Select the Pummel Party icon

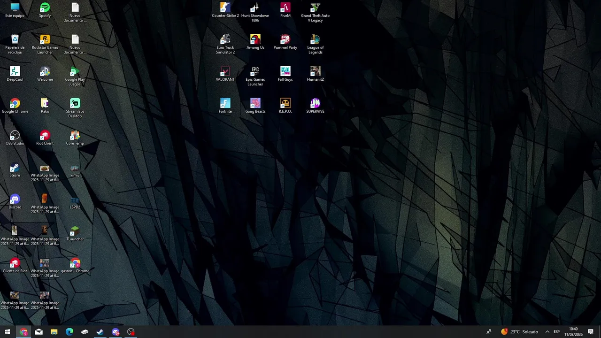pyautogui.click(x=285, y=42)
